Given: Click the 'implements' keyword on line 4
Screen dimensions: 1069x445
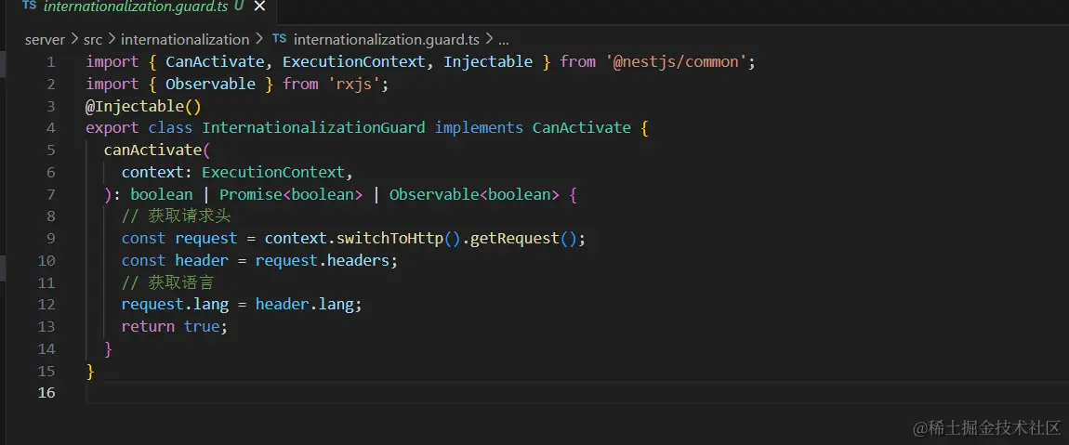Looking at the screenshot, I should [479, 128].
